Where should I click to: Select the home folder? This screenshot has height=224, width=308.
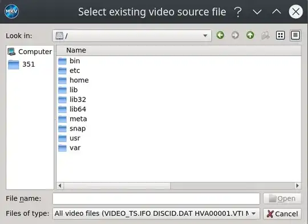[x=74, y=80]
